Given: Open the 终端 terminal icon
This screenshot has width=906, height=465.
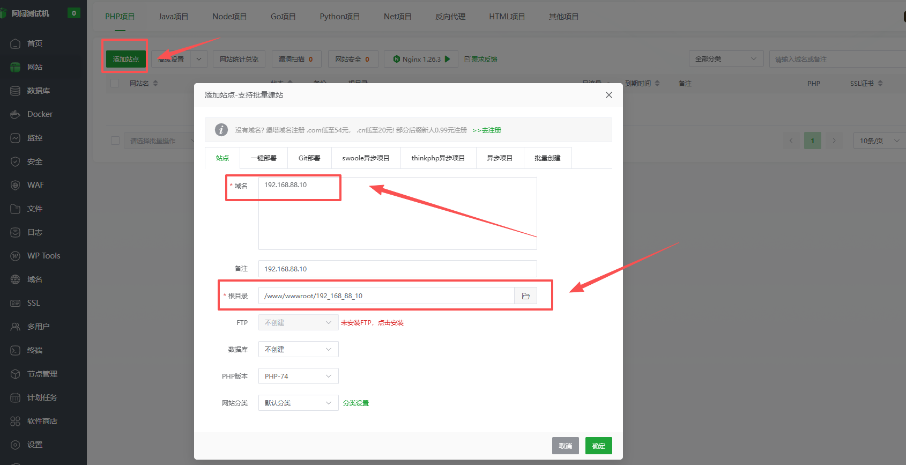Looking at the screenshot, I should pyautogui.click(x=16, y=350).
